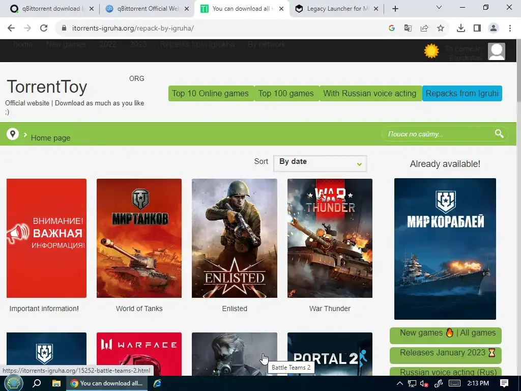Toggle the browser side panel

click(x=477, y=29)
